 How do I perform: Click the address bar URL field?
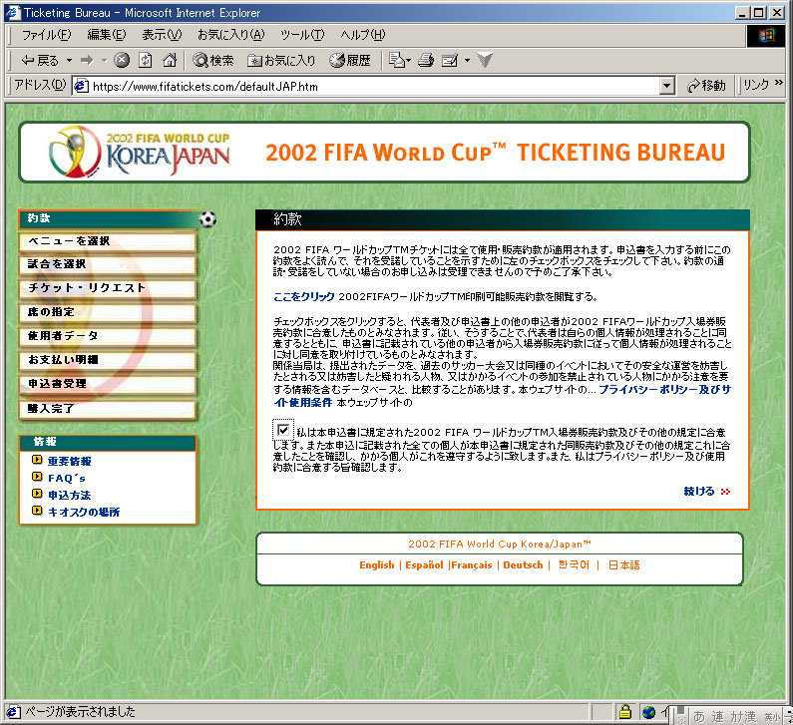374,87
